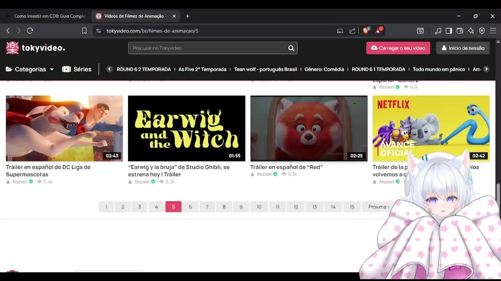The height and width of the screenshot is (281, 501).
Task: Click the Tokyvideo logo
Action: tap(36, 48)
